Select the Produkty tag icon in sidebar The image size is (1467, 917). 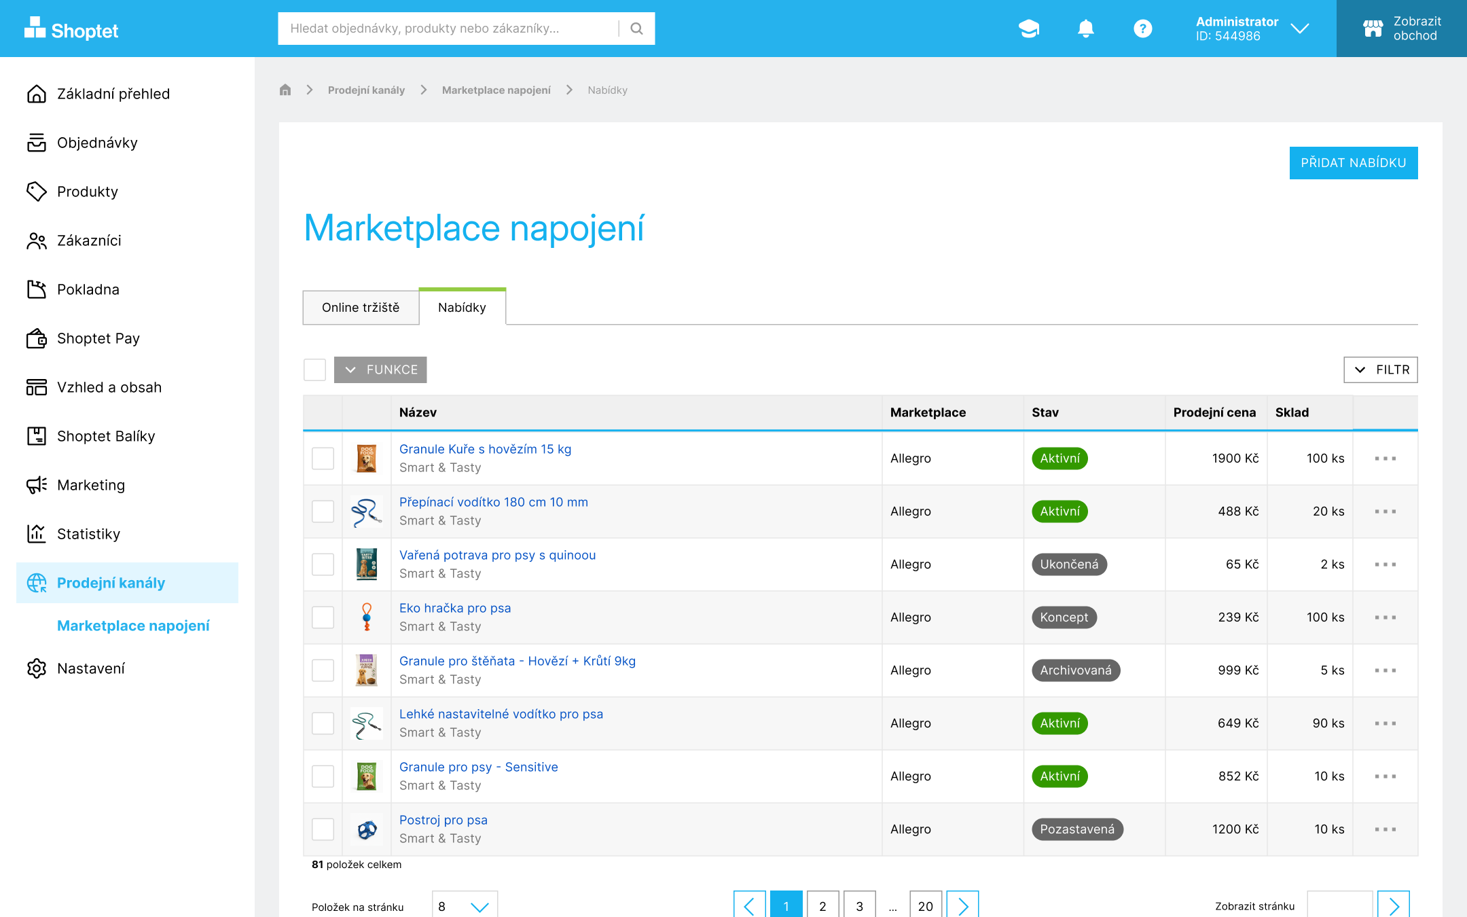pyautogui.click(x=37, y=192)
